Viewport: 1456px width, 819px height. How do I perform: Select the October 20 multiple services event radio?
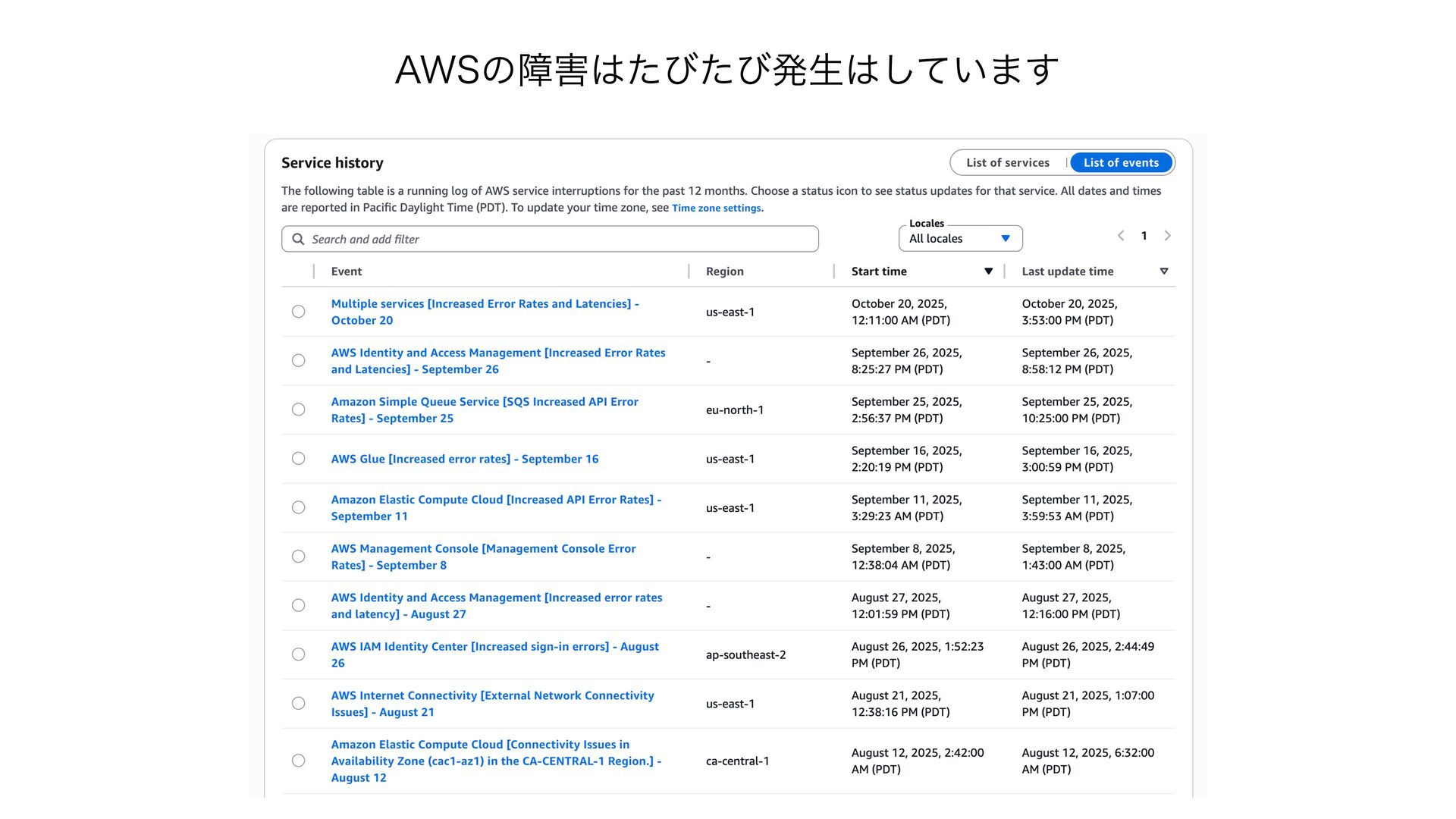point(299,312)
